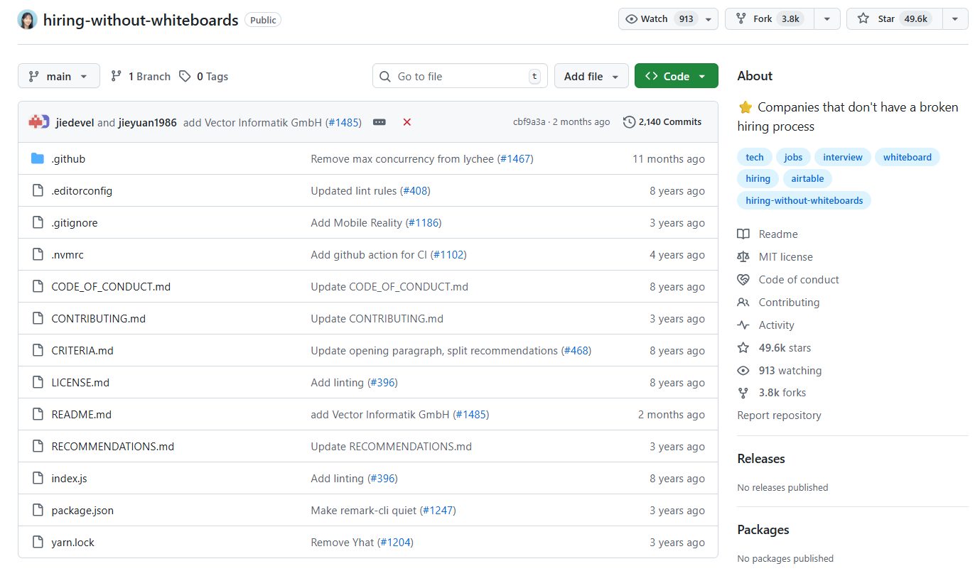Screen dimensions: 980x571
Task: Click the file icon beside CRITERIA.md
Action: [x=38, y=350]
